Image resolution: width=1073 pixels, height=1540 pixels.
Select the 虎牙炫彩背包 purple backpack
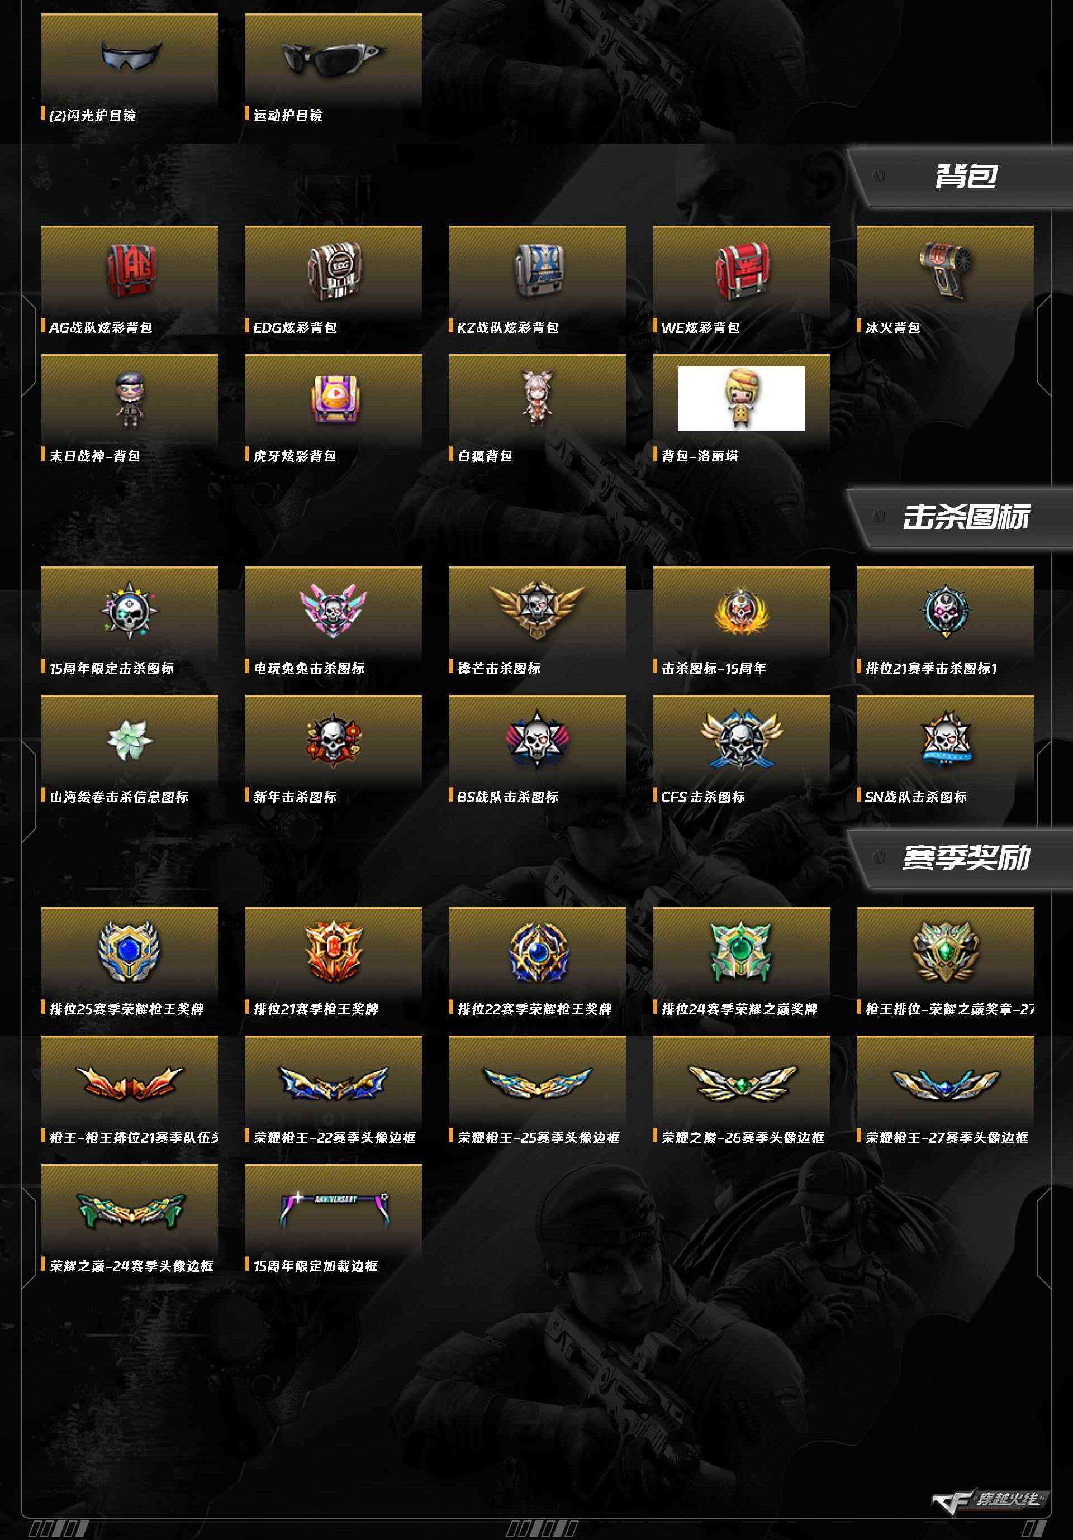click(334, 398)
